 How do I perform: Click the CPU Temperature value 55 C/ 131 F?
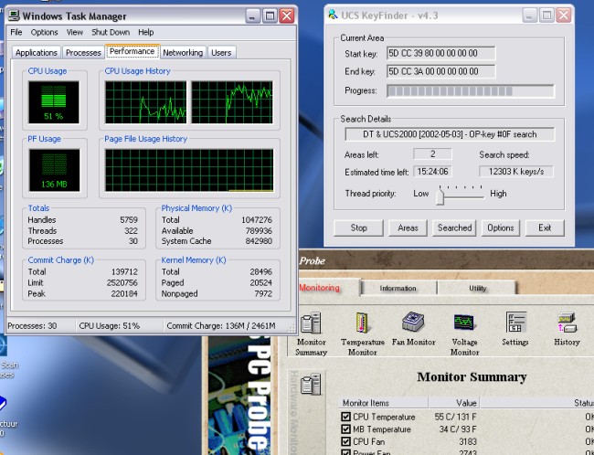[455, 417]
